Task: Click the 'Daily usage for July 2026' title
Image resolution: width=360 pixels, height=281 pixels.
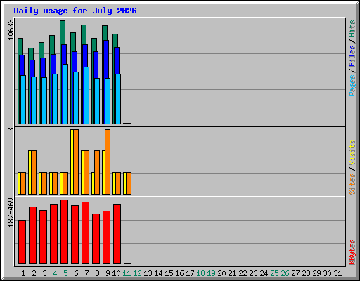Action: (x=75, y=11)
